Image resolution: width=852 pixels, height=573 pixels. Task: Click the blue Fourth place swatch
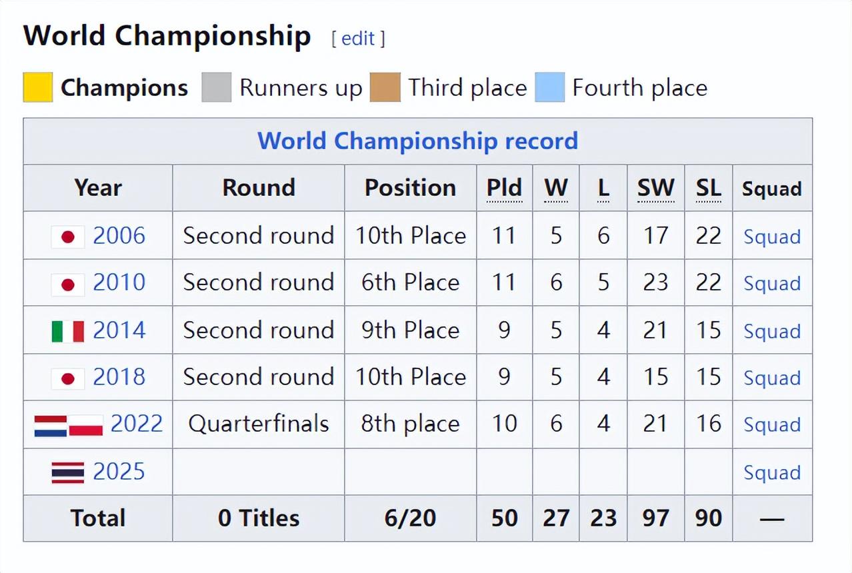[x=550, y=88]
